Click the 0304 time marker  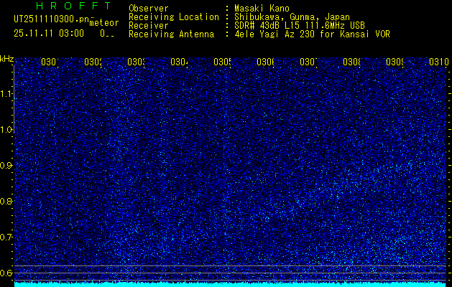point(179,62)
